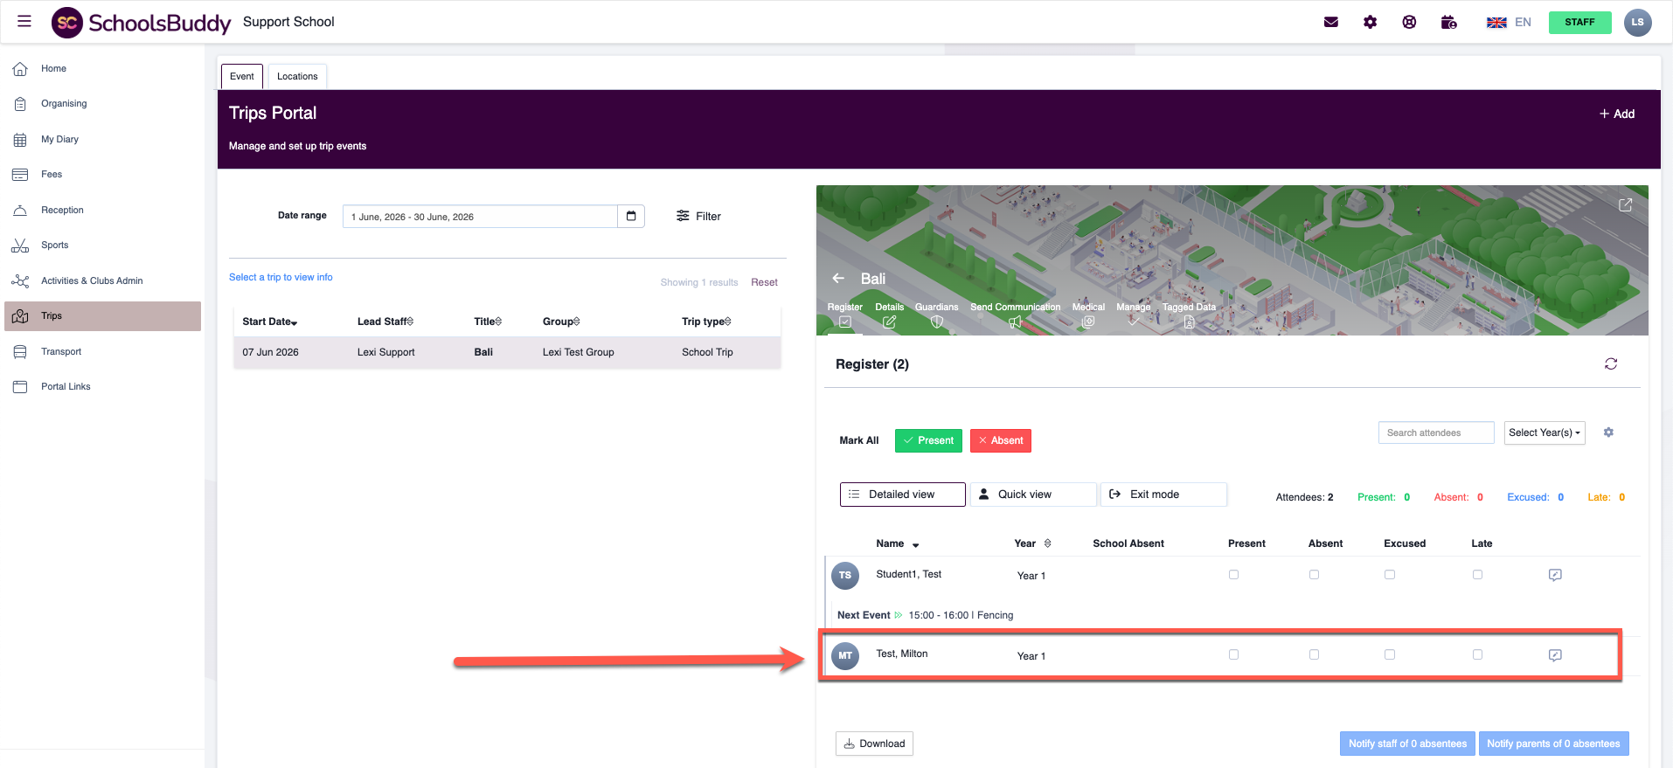Open the mail envelope icon in header
This screenshot has width=1673, height=768.
click(x=1330, y=22)
